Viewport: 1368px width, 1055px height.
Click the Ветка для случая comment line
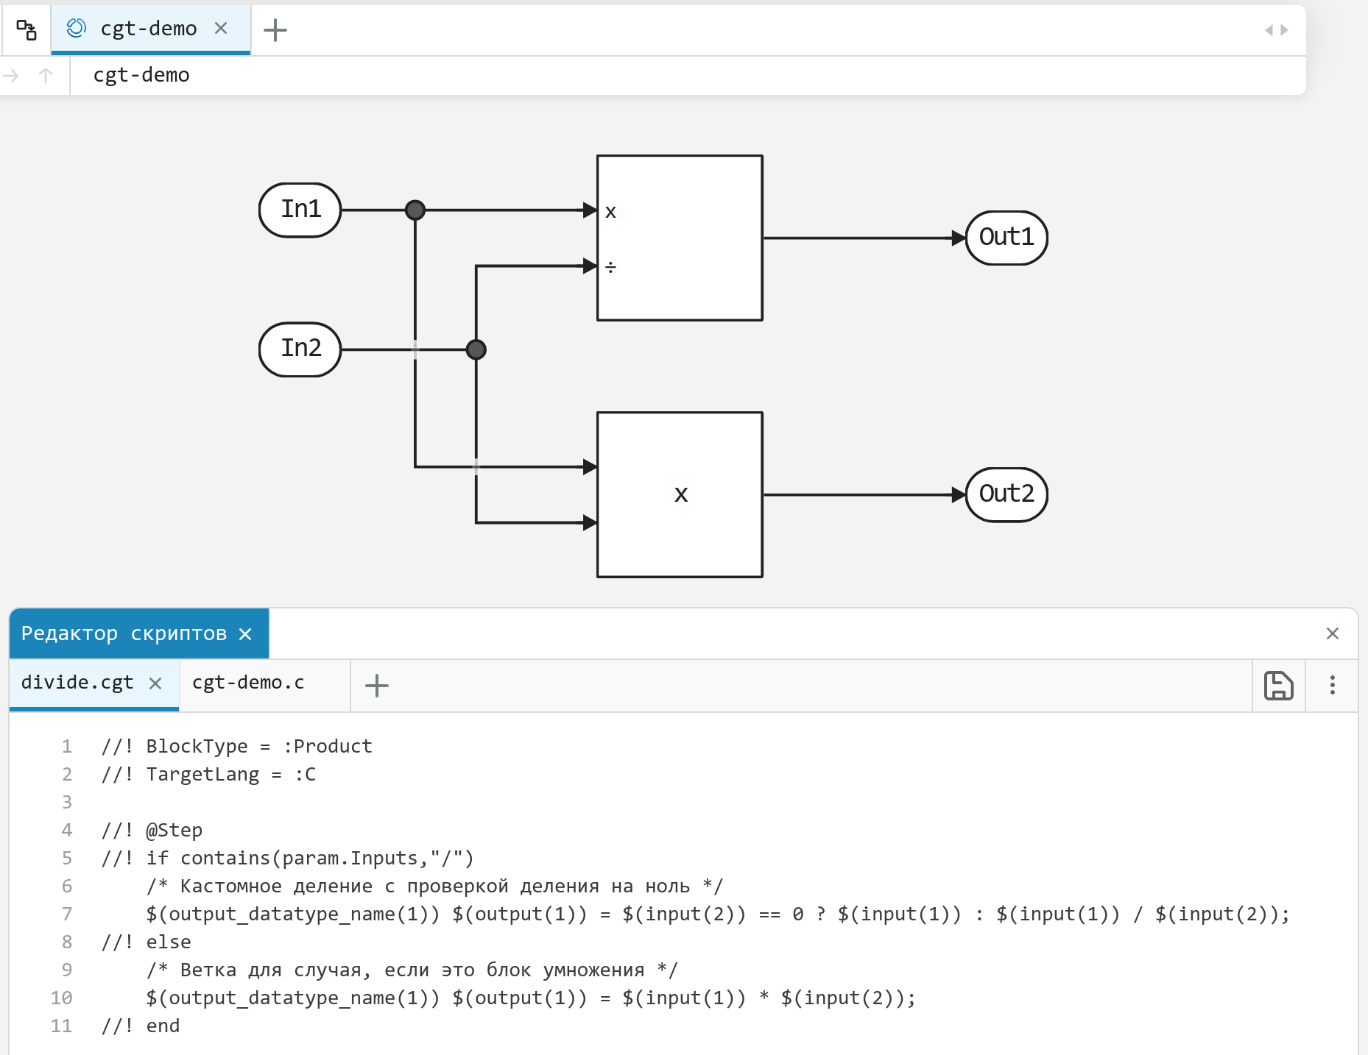coord(412,970)
